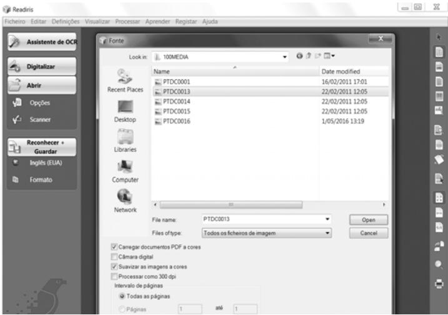This screenshot has height=315, width=448.
Task: Open the Registar menu
Action: click(x=186, y=21)
